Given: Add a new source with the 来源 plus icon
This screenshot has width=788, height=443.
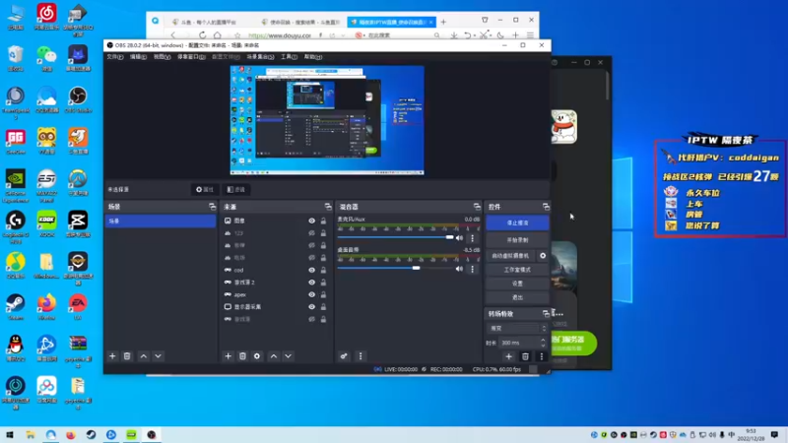Looking at the screenshot, I should click(229, 356).
